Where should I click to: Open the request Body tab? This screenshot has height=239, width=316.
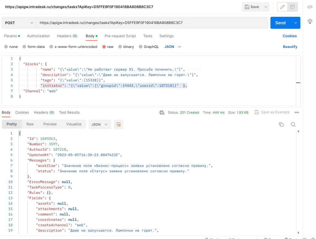tap(91, 36)
